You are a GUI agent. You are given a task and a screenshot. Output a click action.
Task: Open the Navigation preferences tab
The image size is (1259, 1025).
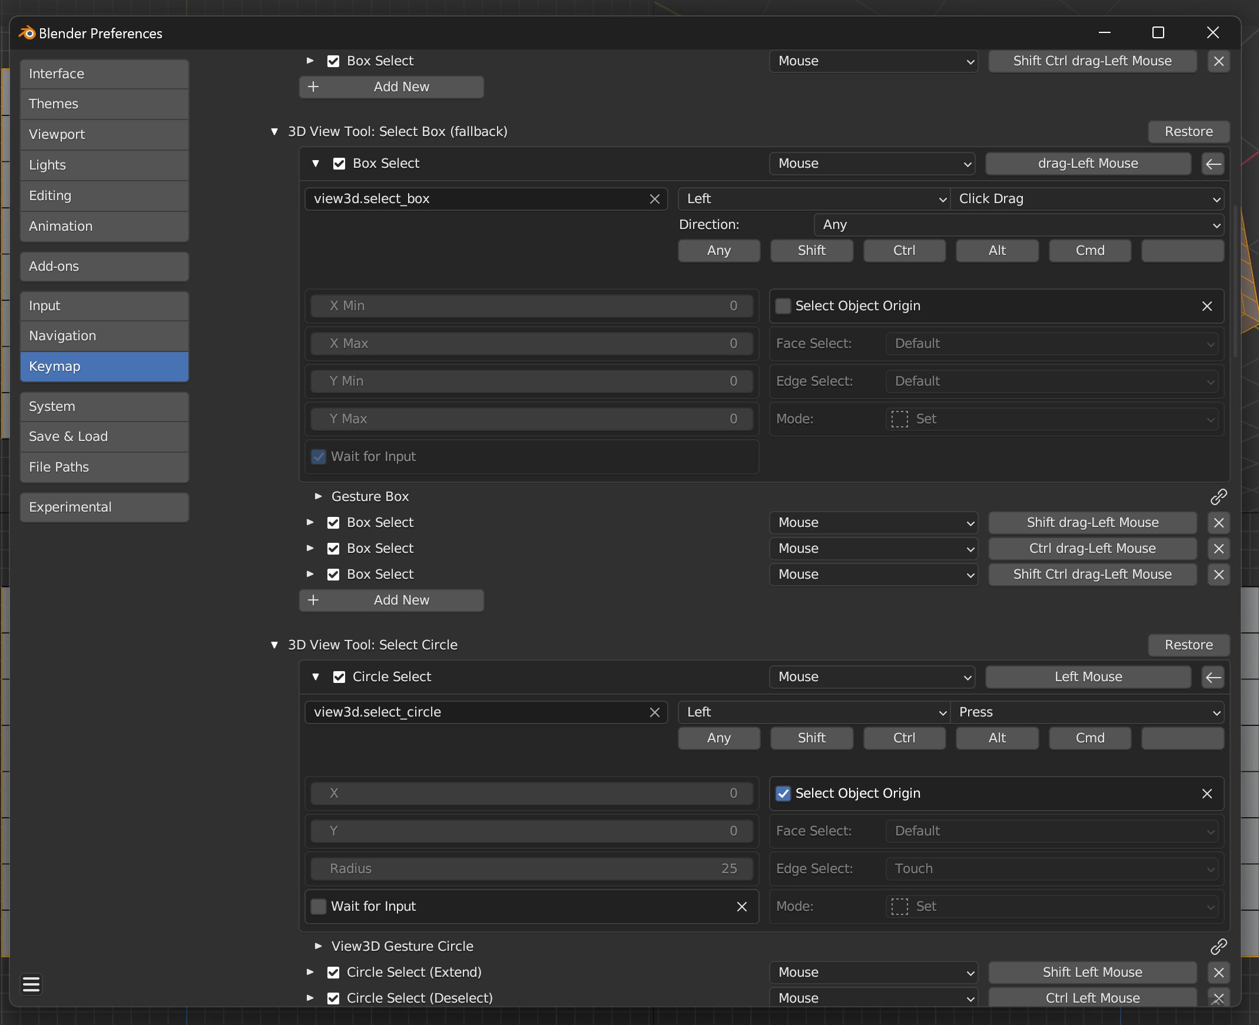pos(104,336)
